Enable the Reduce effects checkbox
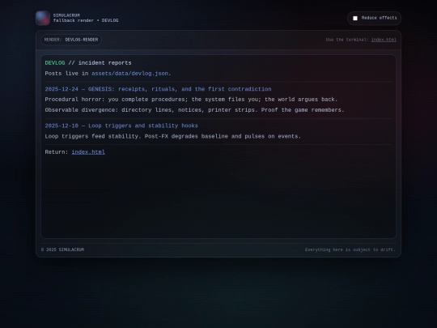 355,18
